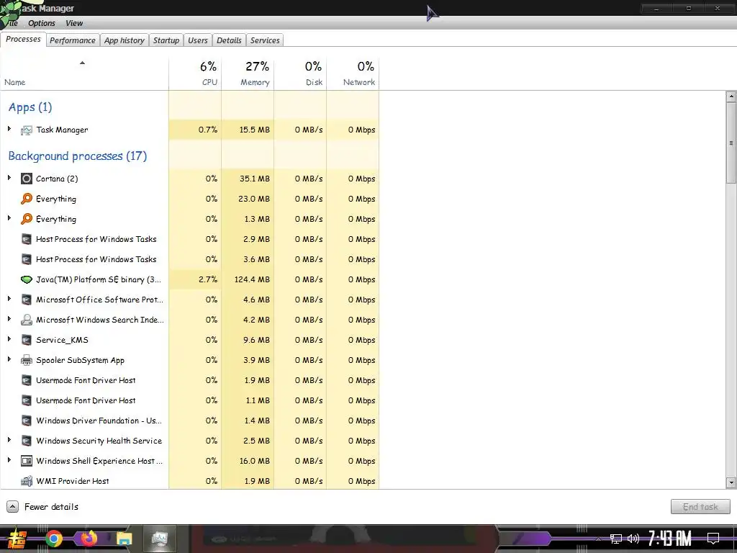Click the Java(TM) Platform SE binary icon
This screenshot has width=737, height=553.
pos(27,279)
